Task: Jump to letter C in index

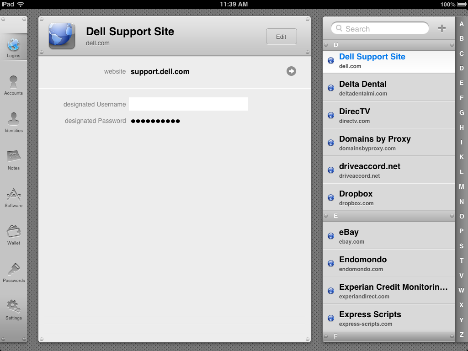Action: click(x=462, y=53)
